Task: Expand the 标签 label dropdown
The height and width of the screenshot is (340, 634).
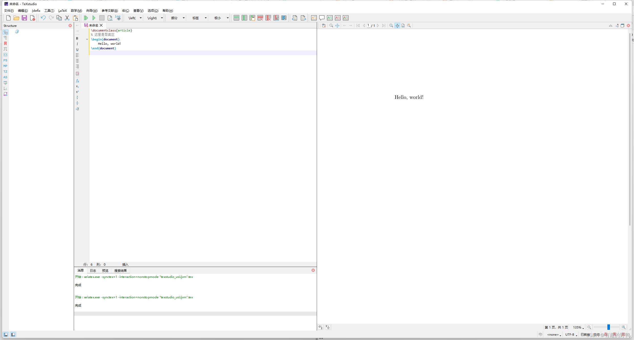Action: click(206, 18)
